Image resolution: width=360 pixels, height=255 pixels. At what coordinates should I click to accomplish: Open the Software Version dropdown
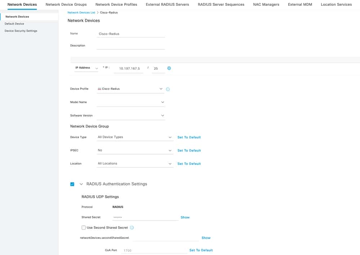[131, 116]
